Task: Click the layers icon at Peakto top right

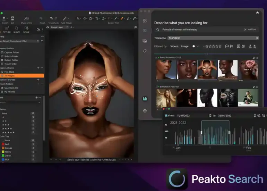Action: (257, 13)
